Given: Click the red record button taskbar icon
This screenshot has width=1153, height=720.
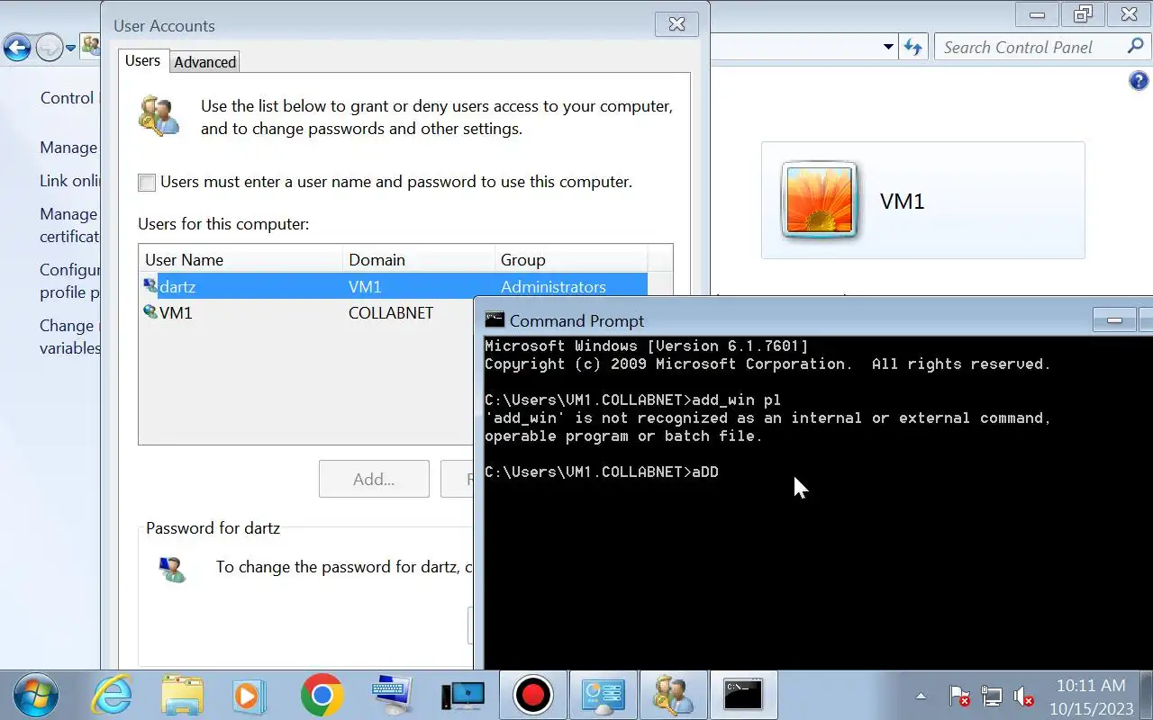Looking at the screenshot, I should [x=532, y=696].
